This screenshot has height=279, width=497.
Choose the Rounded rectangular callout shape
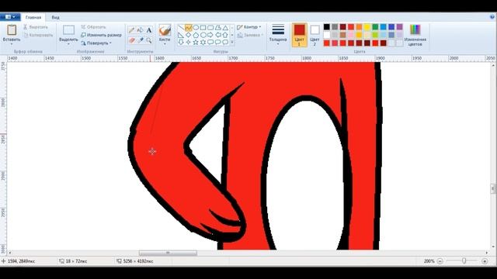coord(210,42)
